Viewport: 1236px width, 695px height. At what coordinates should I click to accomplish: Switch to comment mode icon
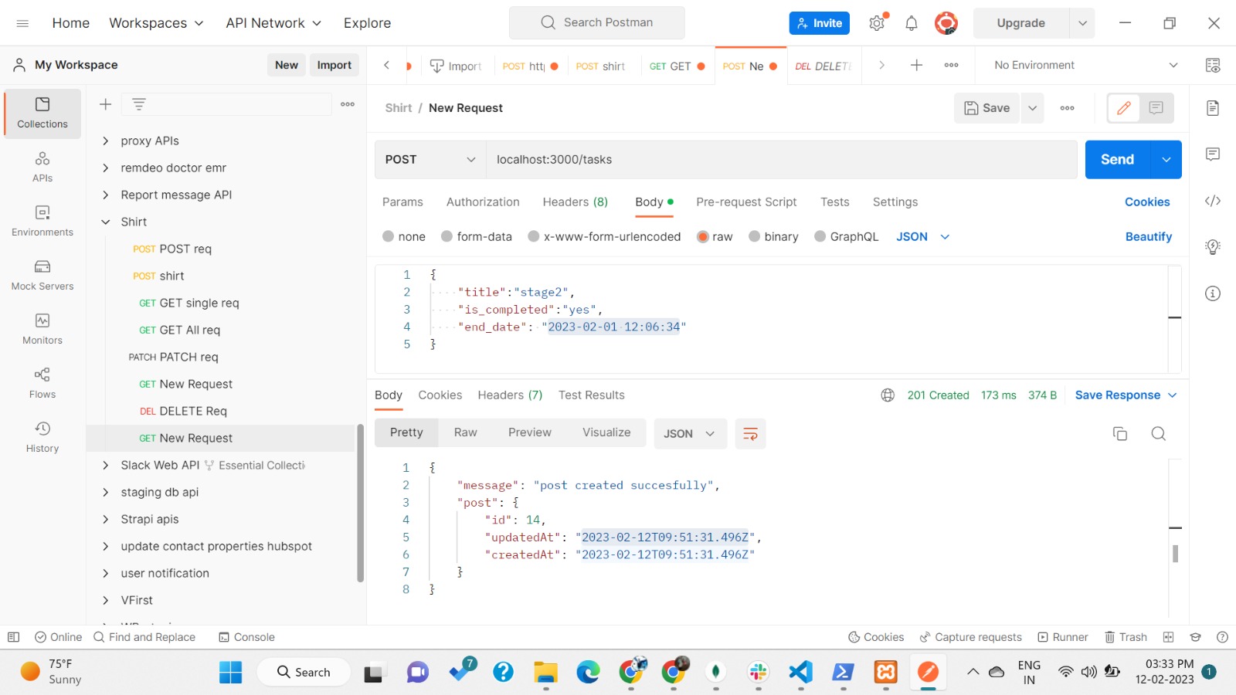click(x=1156, y=108)
